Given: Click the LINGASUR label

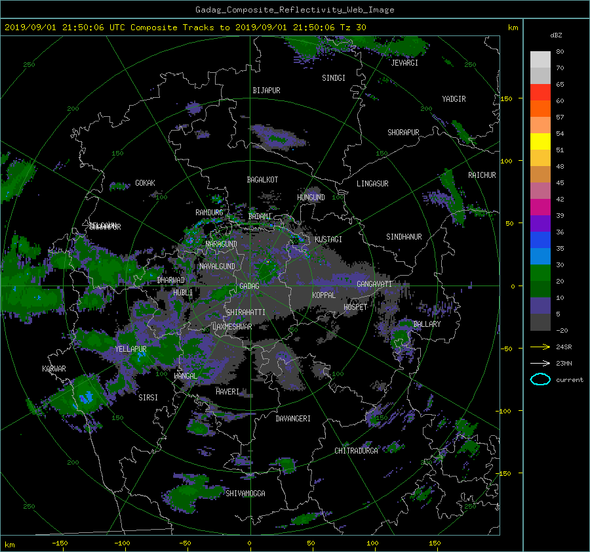Looking at the screenshot, I should point(372,184).
